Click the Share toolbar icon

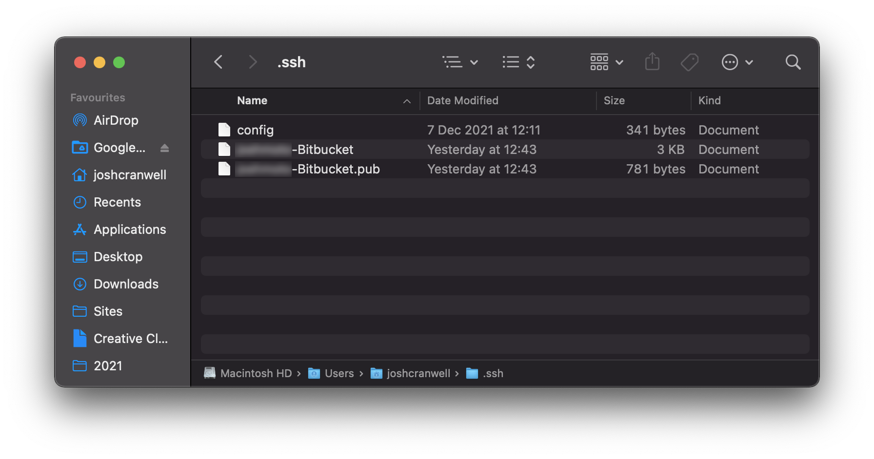(652, 61)
